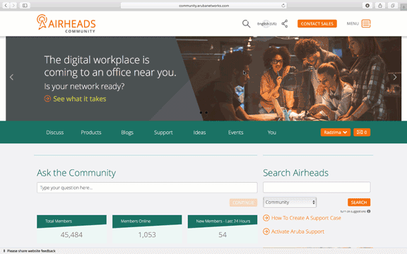407x254 pixels.
Task: Open the English (US) language selector
Action: coord(267,24)
